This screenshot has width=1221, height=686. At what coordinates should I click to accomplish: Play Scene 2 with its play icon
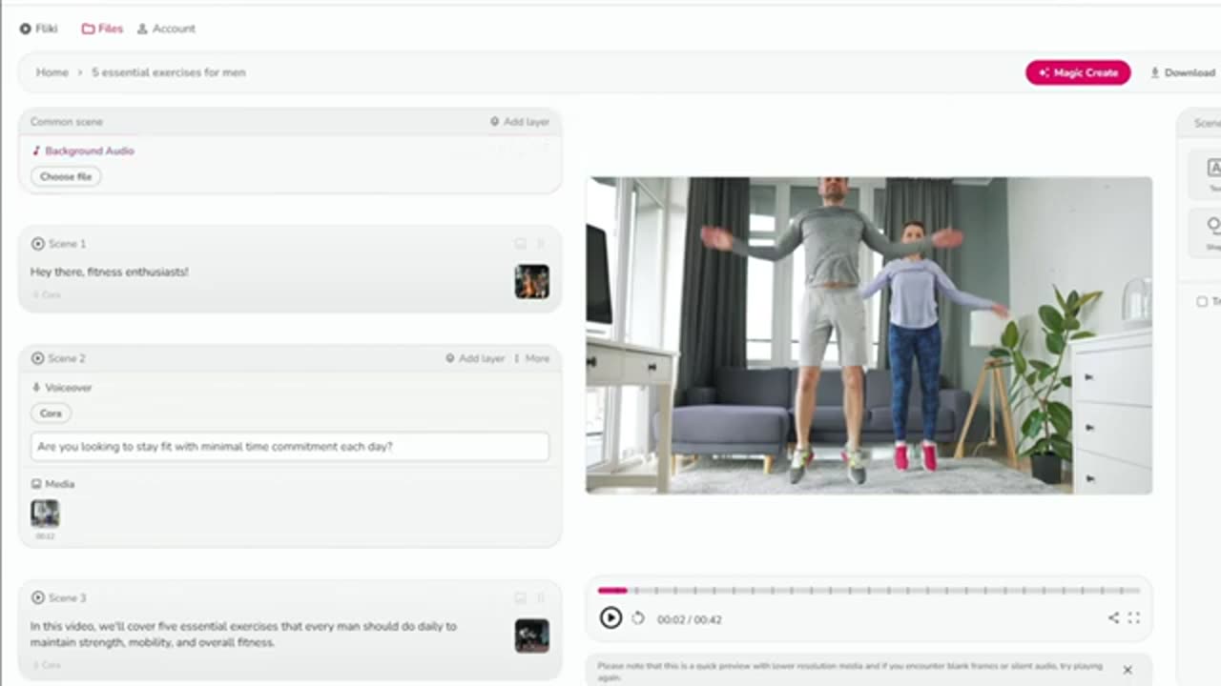coord(38,358)
